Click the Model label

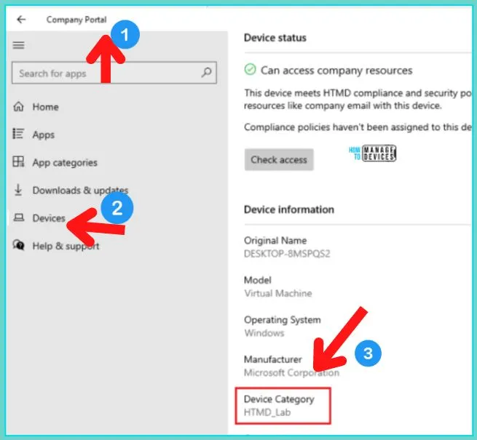pos(257,280)
